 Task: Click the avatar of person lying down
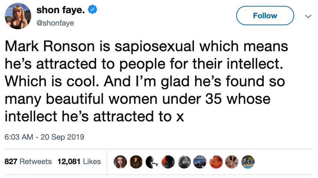[199, 161]
